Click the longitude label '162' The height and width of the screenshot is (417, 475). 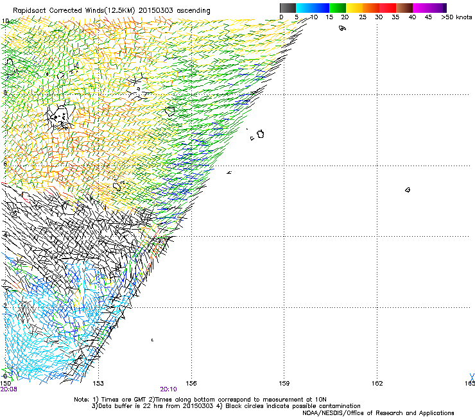377,384
